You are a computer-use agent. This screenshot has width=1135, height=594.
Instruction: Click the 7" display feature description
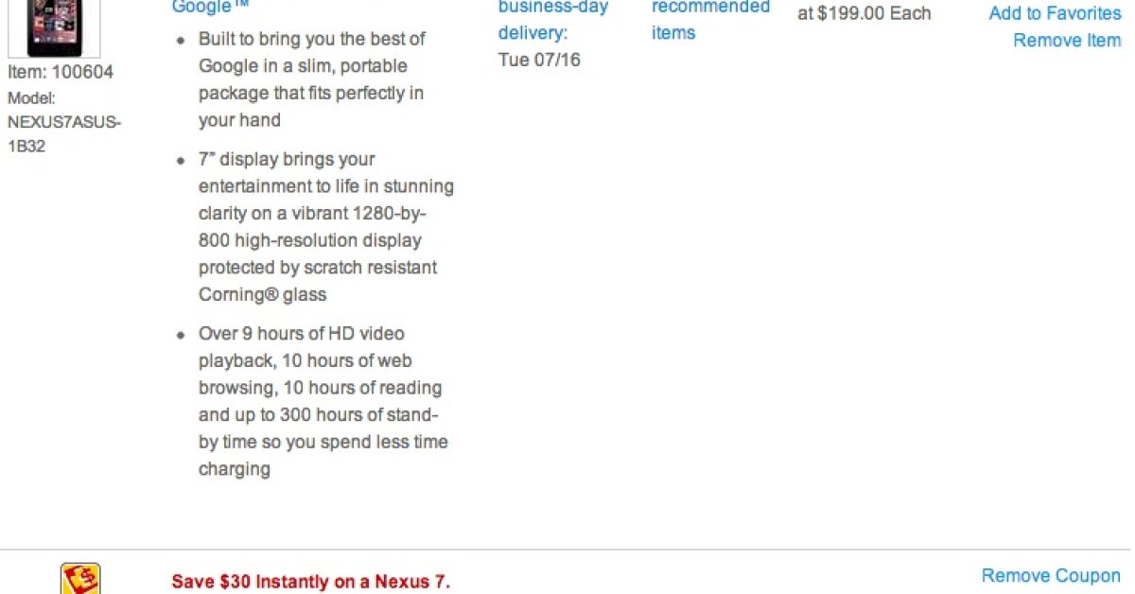(324, 227)
